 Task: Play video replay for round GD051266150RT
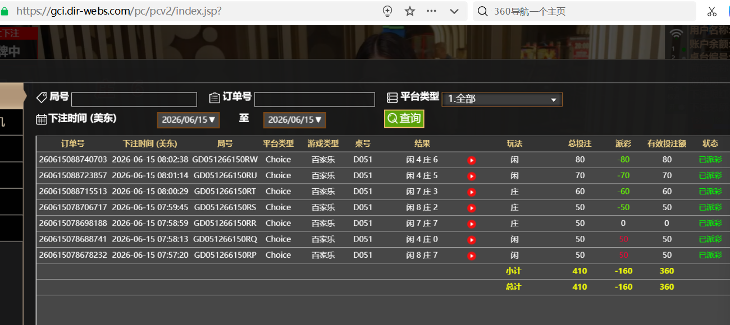(472, 192)
